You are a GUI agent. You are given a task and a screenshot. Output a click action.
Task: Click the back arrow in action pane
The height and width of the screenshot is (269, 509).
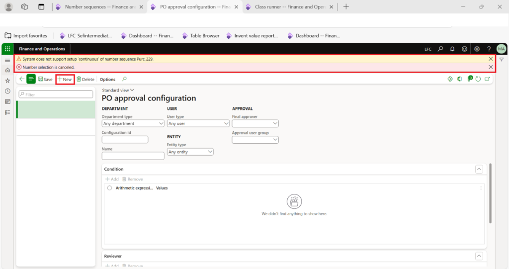click(x=22, y=79)
